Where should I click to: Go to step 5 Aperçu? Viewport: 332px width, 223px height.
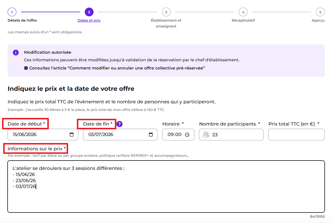[x=320, y=12]
